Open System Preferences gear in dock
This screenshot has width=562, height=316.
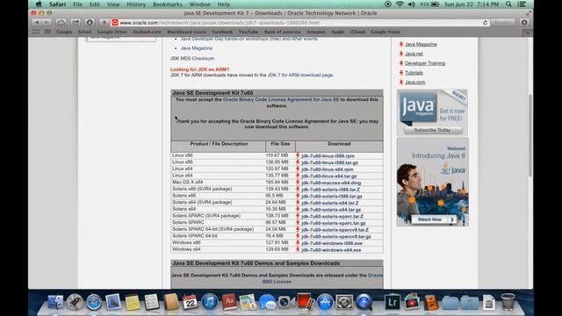(344, 302)
